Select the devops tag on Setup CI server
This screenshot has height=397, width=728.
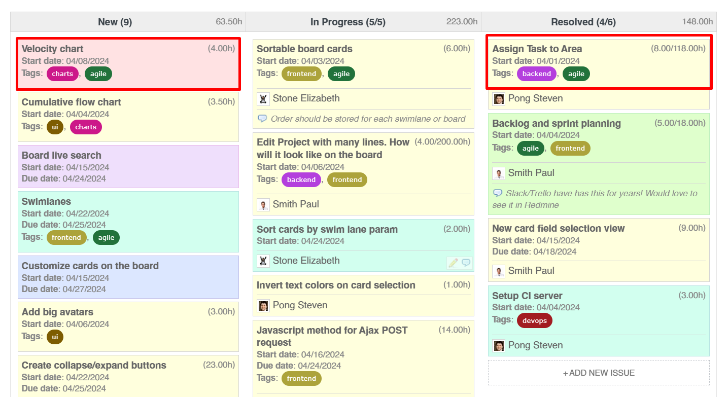click(x=534, y=320)
